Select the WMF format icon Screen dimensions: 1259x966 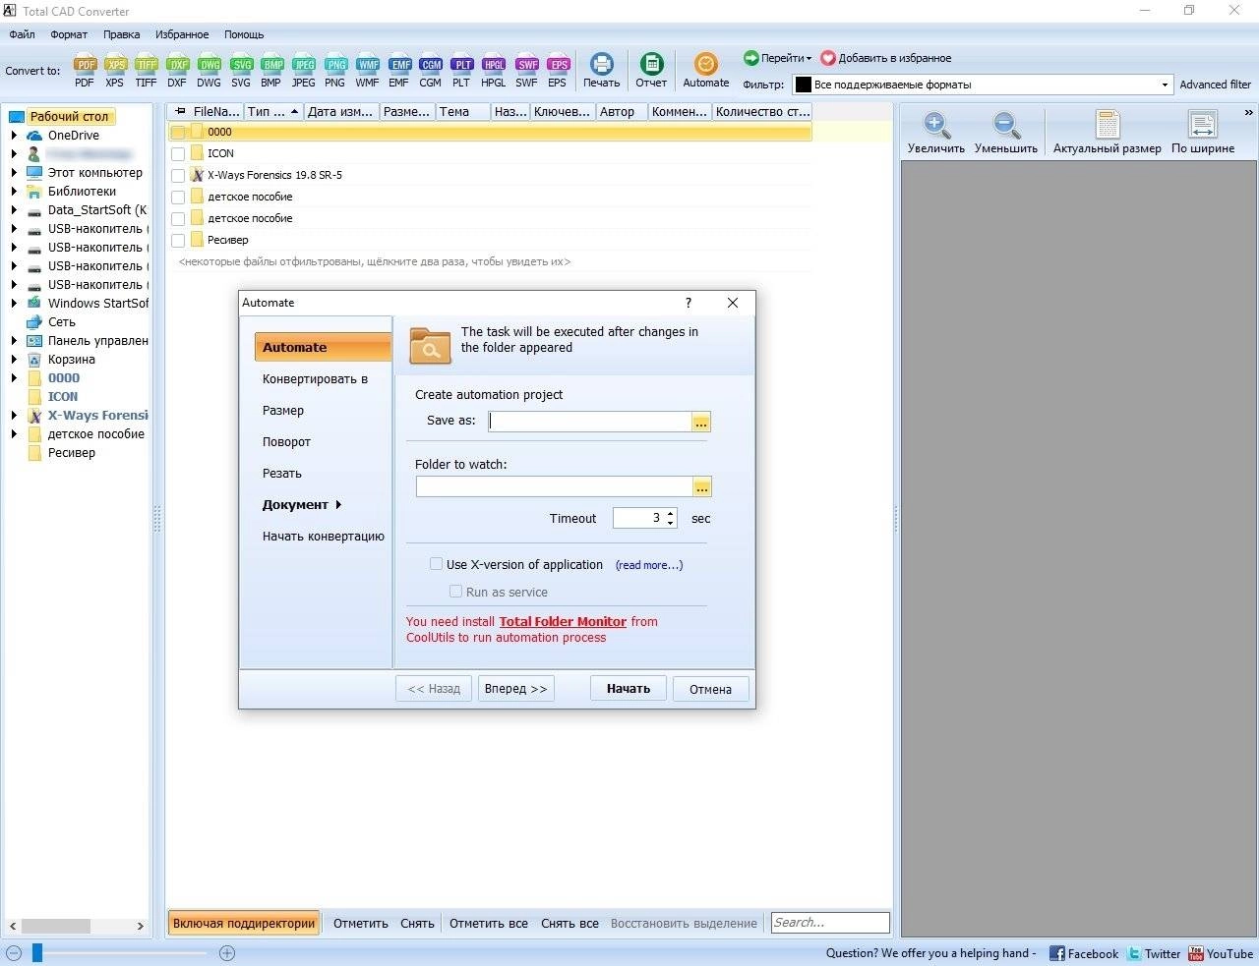point(367,70)
